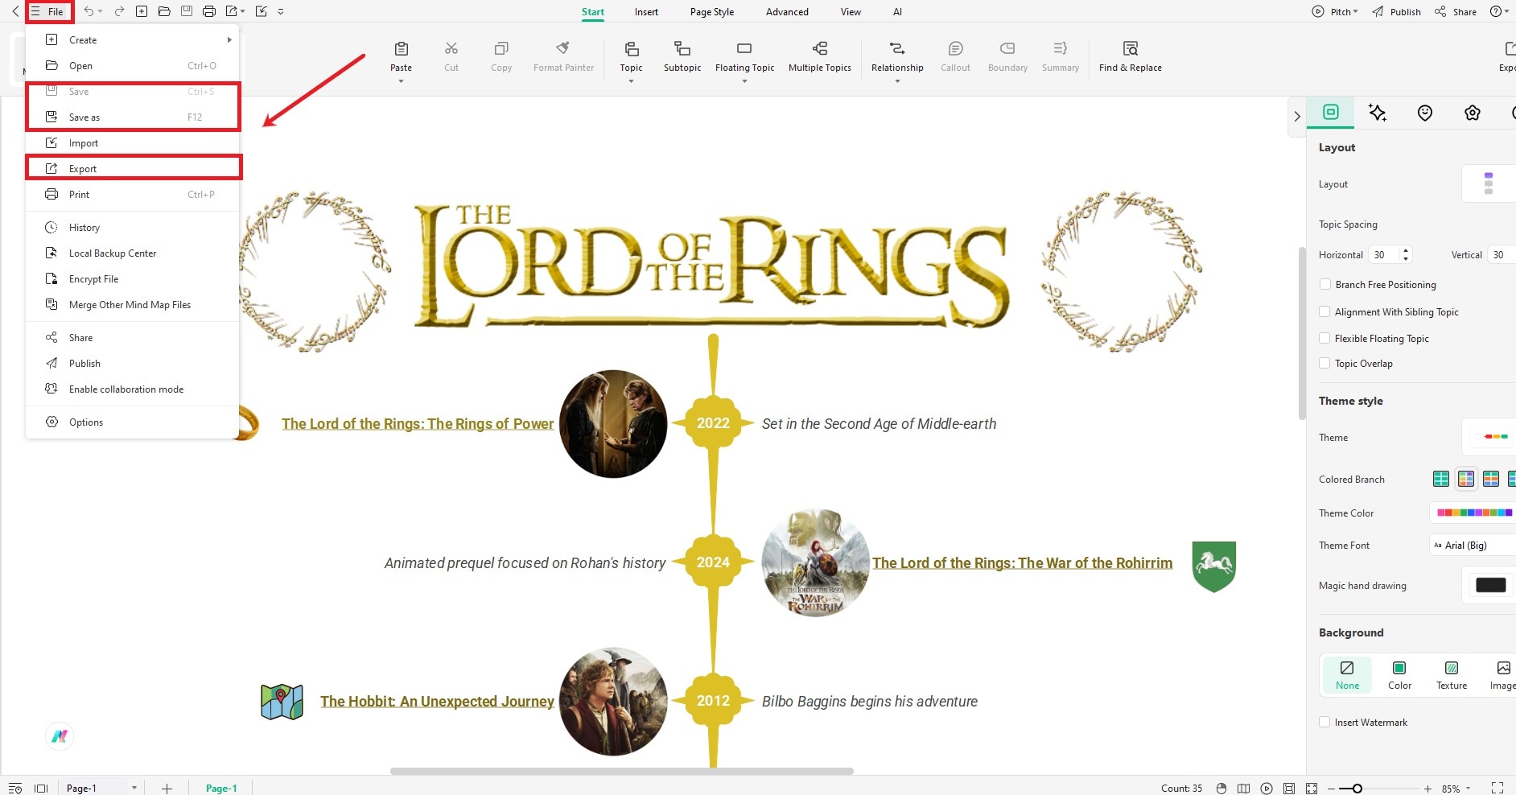Screen dimensions: 1516x795
Task: Open Find & Replace
Action: pyautogui.click(x=1130, y=56)
